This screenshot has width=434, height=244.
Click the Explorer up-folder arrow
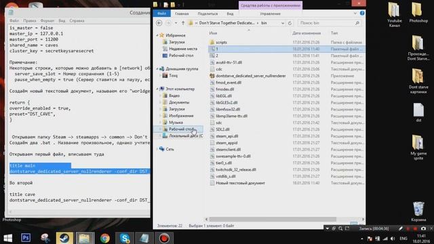pos(183,23)
